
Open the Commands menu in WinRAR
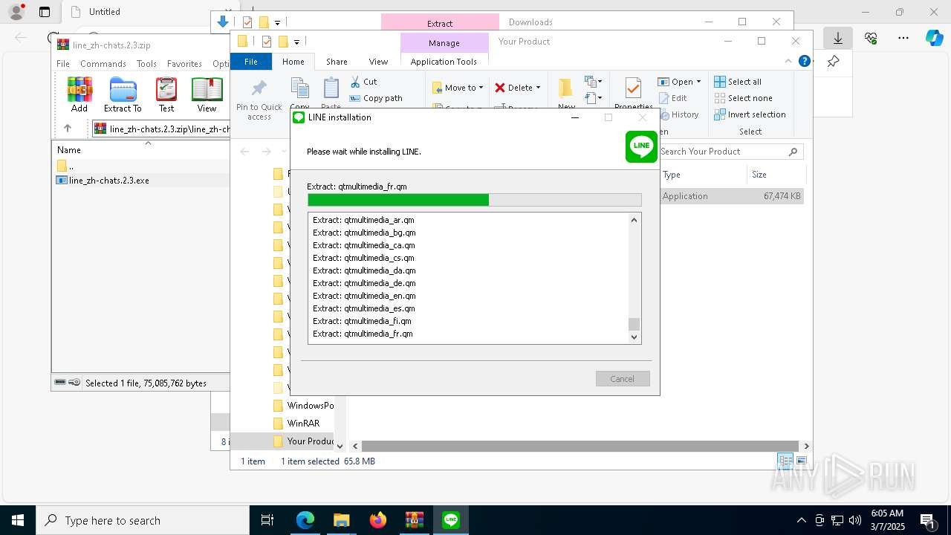pyautogui.click(x=103, y=64)
